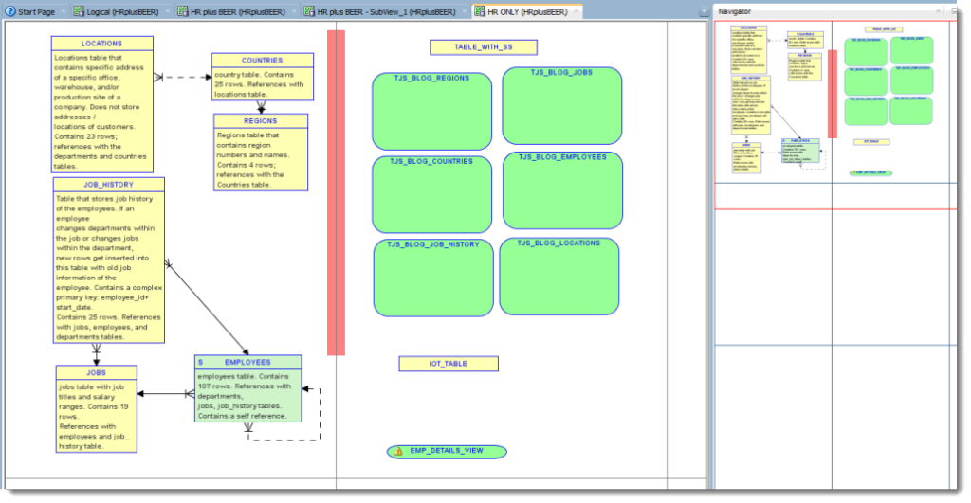Click the HR ONLY tab diagram icon
Image resolution: width=971 pixels, height=503 pixels.
[480, 11]
